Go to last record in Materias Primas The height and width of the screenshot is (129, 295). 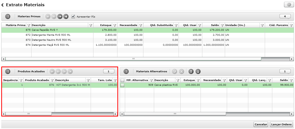pyautogui.click(x=66, y=16)
